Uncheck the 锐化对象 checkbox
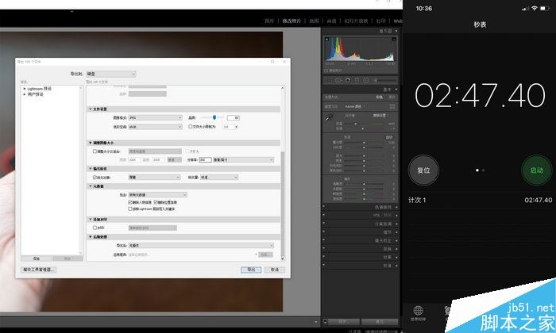The image size is (556, 333). point(95,177)
